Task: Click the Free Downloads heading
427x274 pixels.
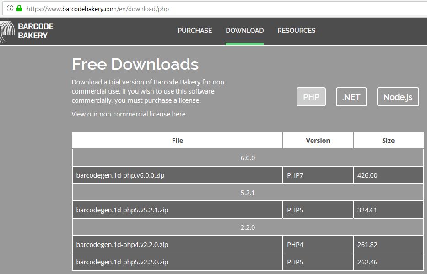Action: coord(135,64)
